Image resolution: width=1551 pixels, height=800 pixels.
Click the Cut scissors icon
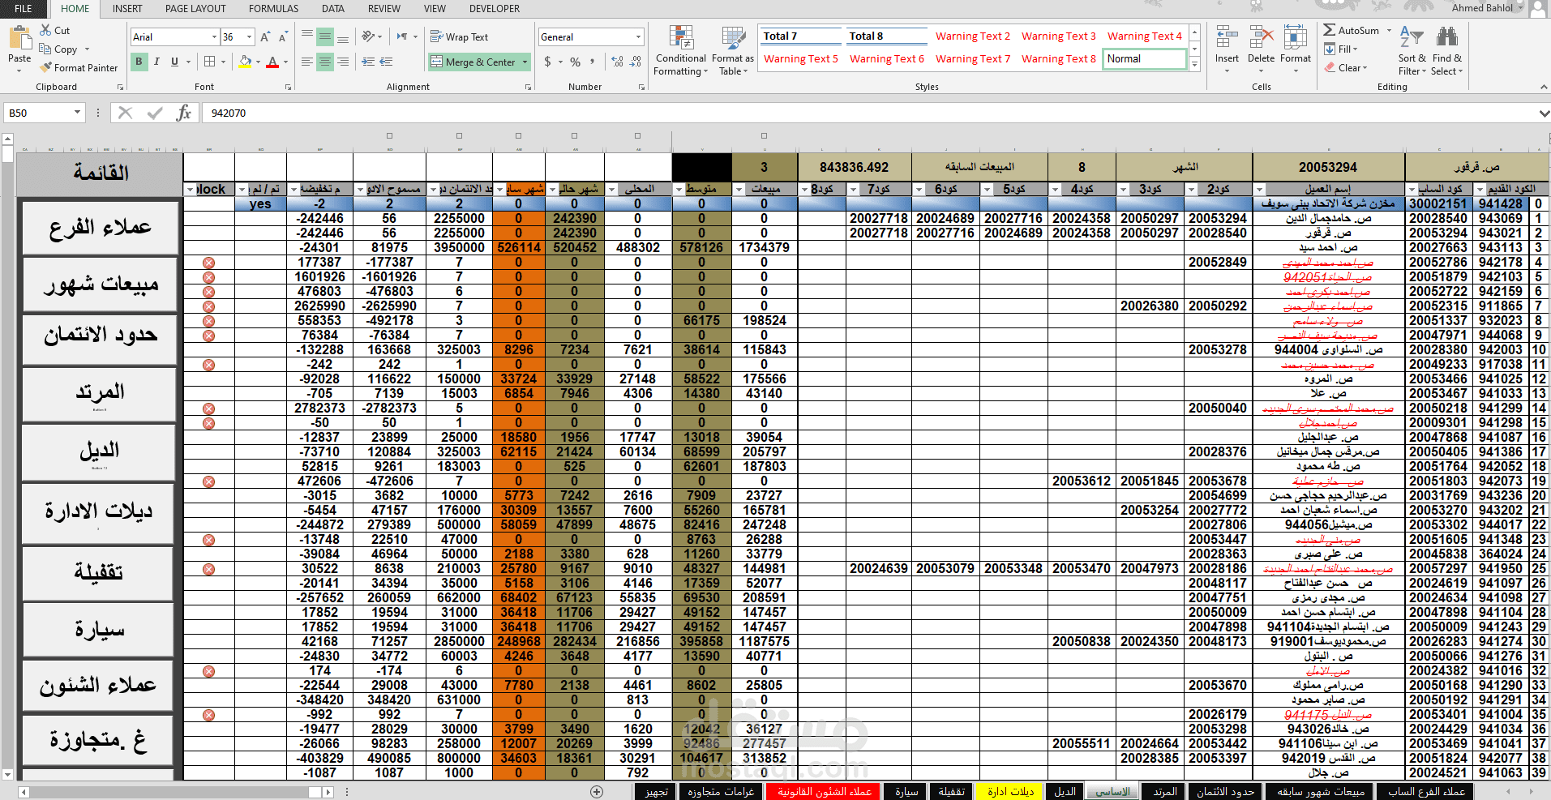(x=45, y=30)
